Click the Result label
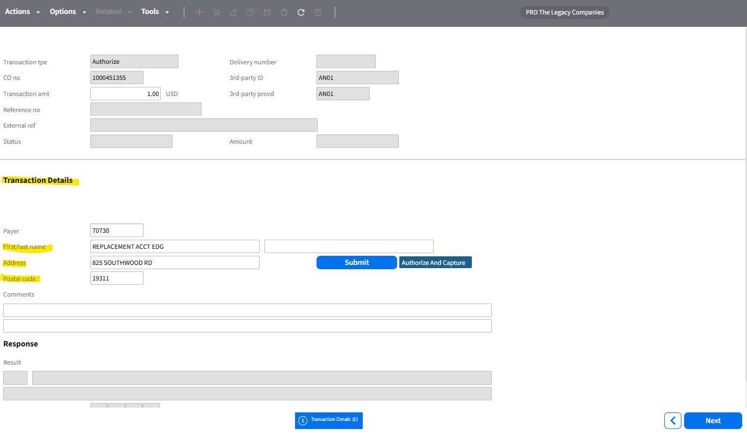The width and height of the screenshot is (747, 436). pyautogui.click(x=12, y=363)
